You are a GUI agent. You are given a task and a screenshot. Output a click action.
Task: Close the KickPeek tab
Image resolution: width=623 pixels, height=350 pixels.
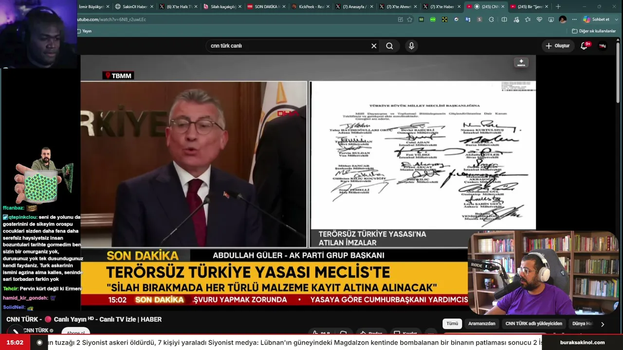[328, 7]
